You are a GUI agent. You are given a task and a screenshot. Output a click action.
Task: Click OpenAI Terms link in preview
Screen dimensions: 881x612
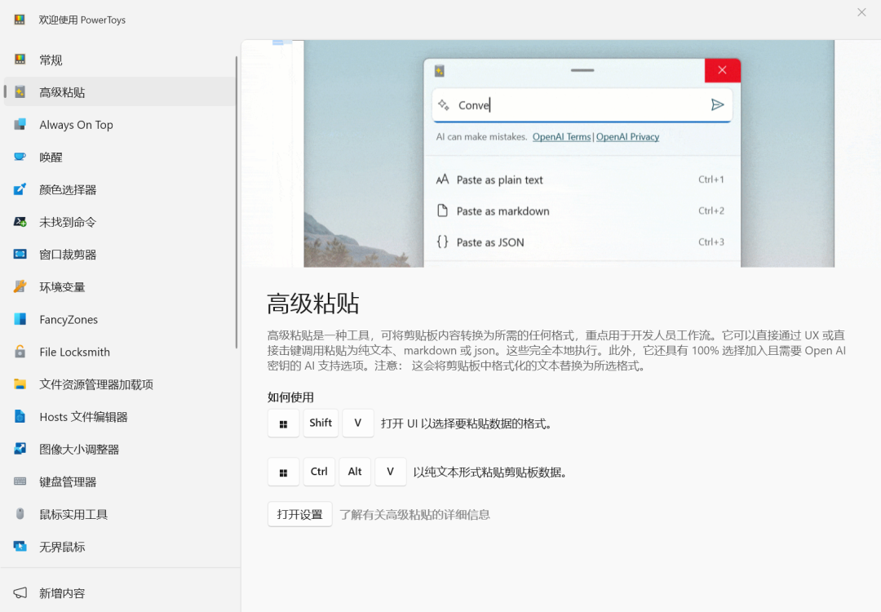click(561, 136)
